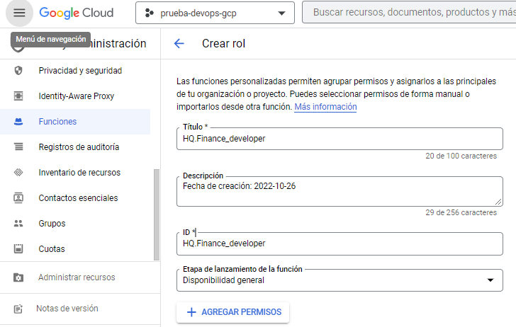Open the Más información link

coord(325,107)
